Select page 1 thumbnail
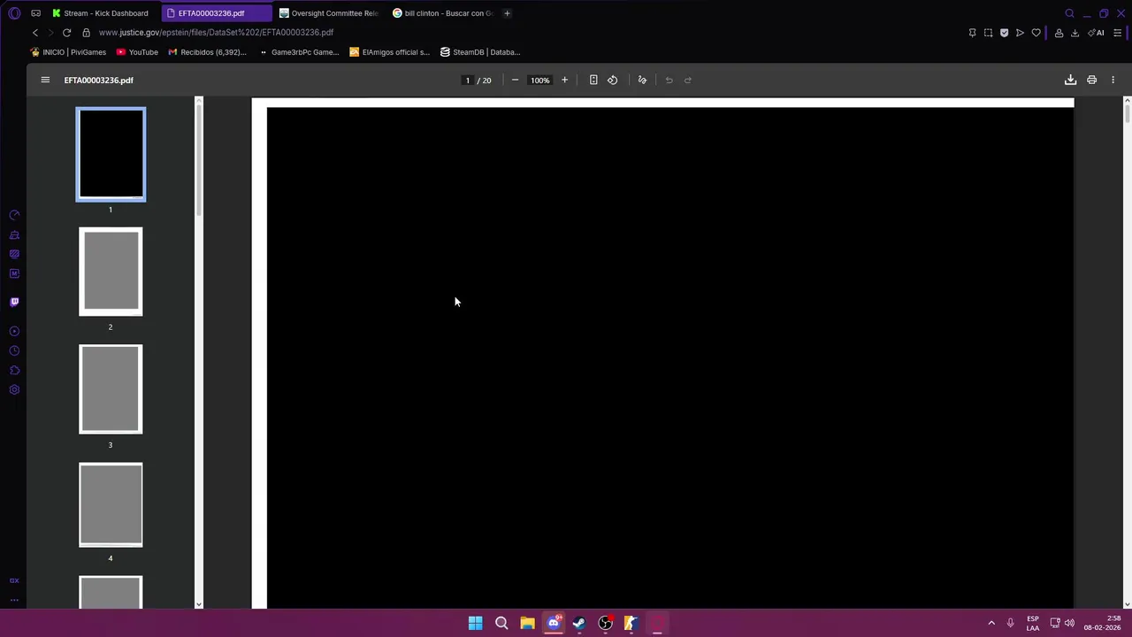Screen dimensions: 1132x637 click(111, 155)
